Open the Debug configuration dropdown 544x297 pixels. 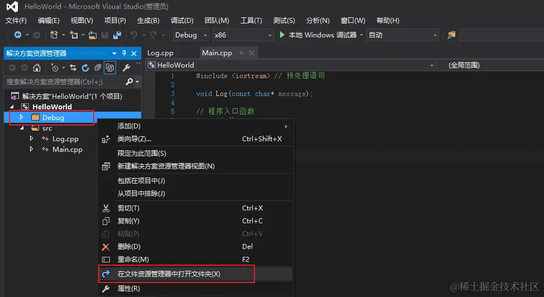click(x=191, y=35)
